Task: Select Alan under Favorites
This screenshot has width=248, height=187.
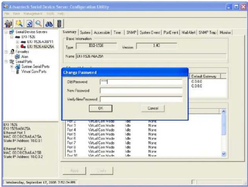Action: [25, 57]
